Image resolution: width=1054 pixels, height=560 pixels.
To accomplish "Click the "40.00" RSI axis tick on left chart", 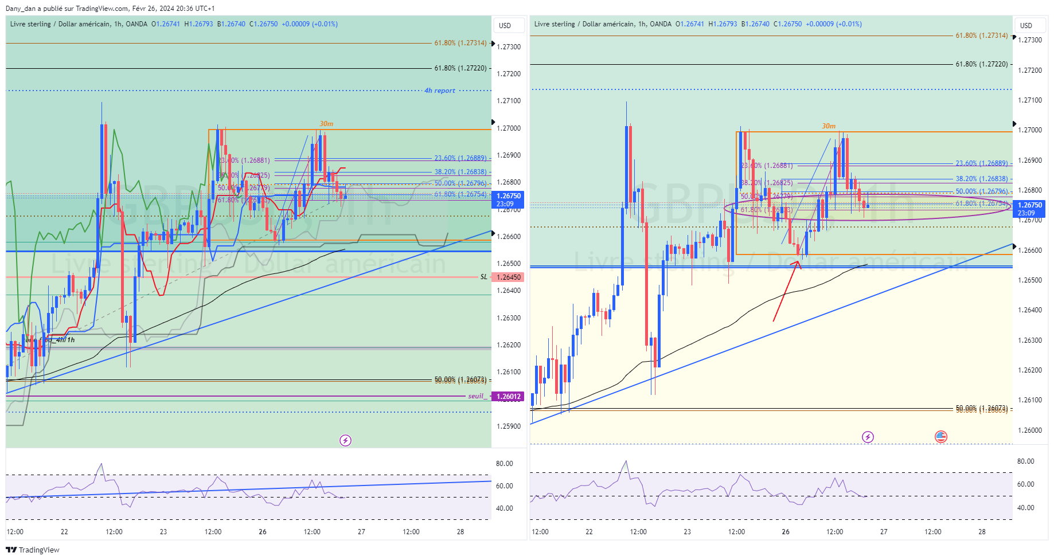I will [505, 508].
